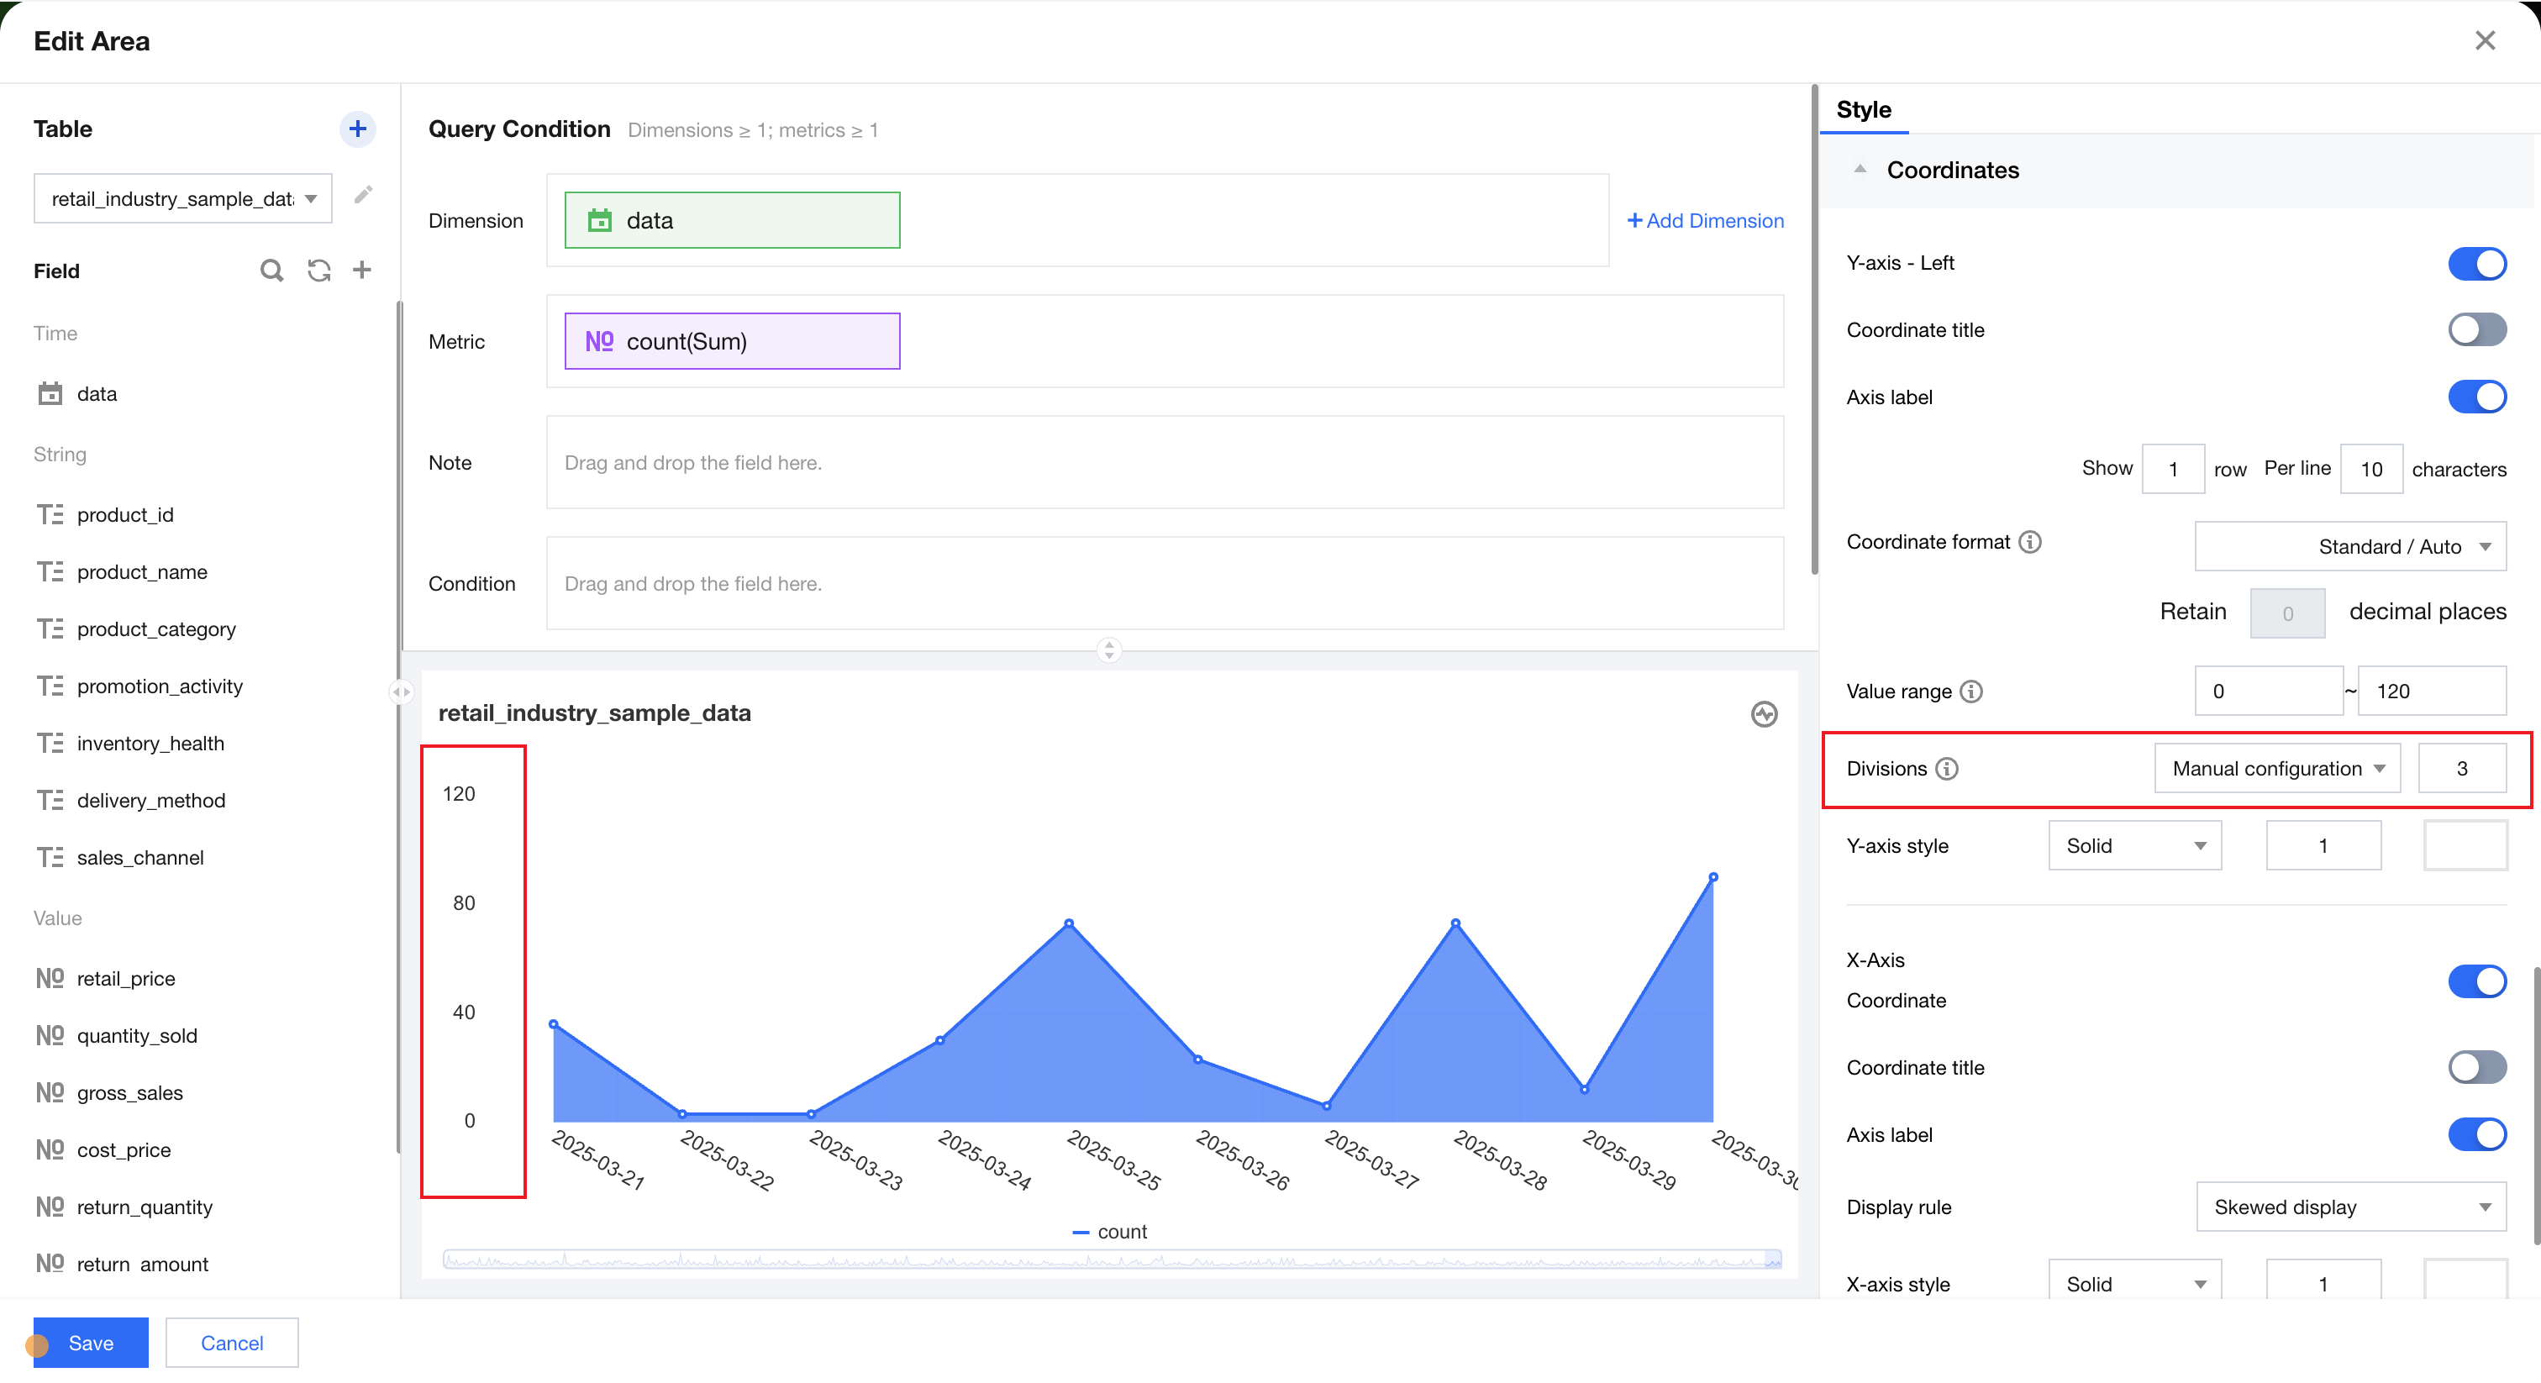Open the Y-axis style color swatch
Screen dimensions: 2541x1383
click(2464, 845)
